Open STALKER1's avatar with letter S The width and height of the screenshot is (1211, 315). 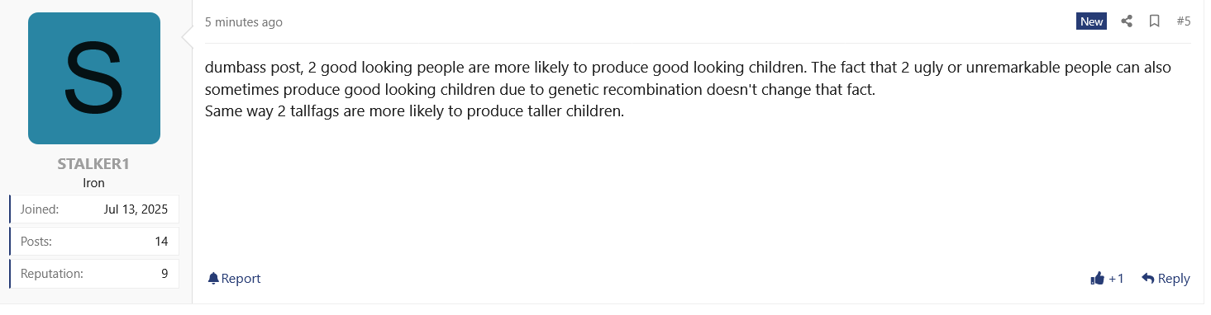tap(94, 78)
